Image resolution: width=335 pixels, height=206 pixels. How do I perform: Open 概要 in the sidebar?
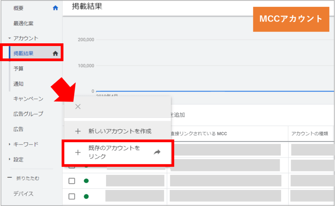coord(18,8)
